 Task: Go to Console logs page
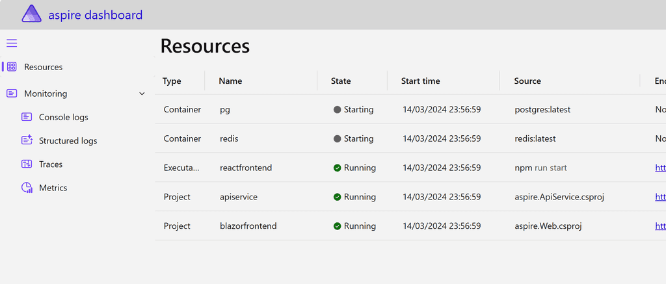click(63, 117)
